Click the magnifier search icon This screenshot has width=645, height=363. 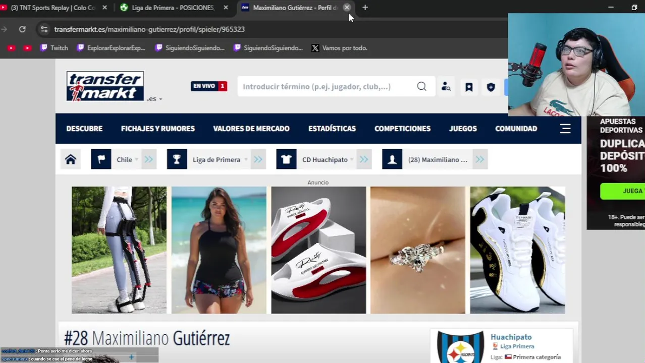[x=421, y=86]
